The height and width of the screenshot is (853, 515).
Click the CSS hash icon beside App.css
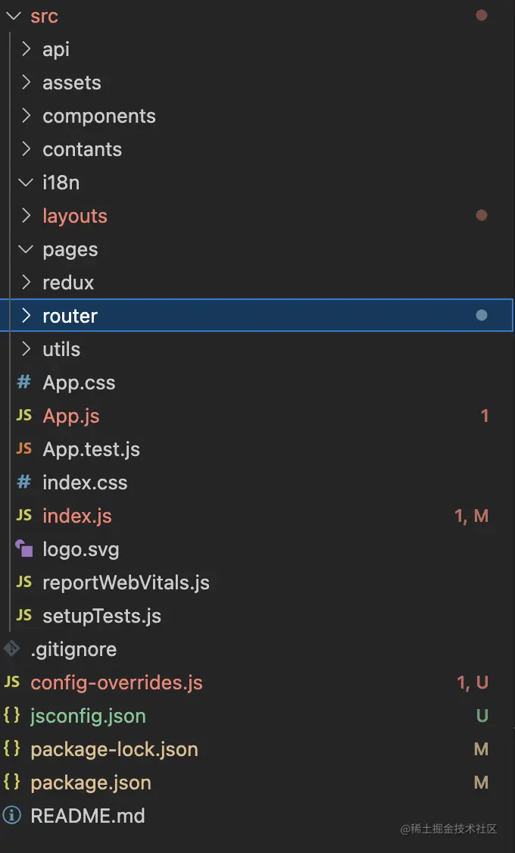click(x=24, y=383)
